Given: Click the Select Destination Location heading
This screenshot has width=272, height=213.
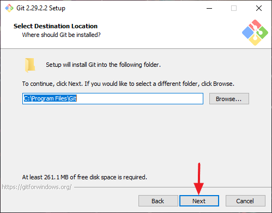Looking at the screenshot, I should (56, 26).
